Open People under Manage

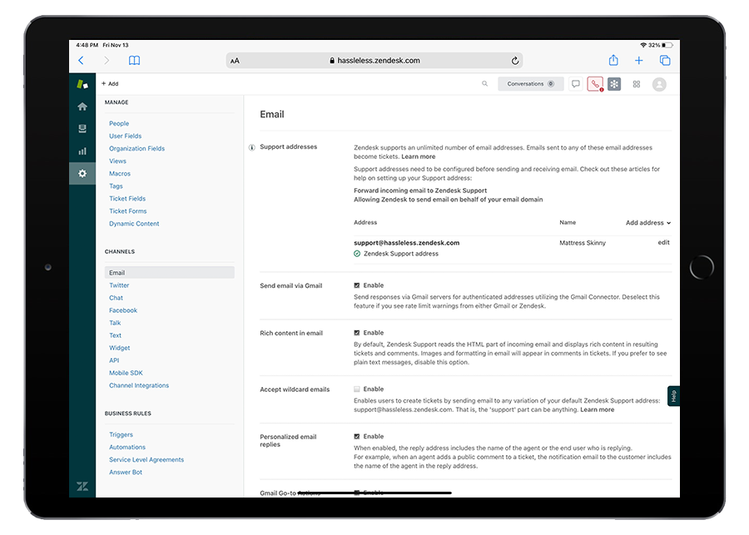pyautogui.click(x=119, y=123)
